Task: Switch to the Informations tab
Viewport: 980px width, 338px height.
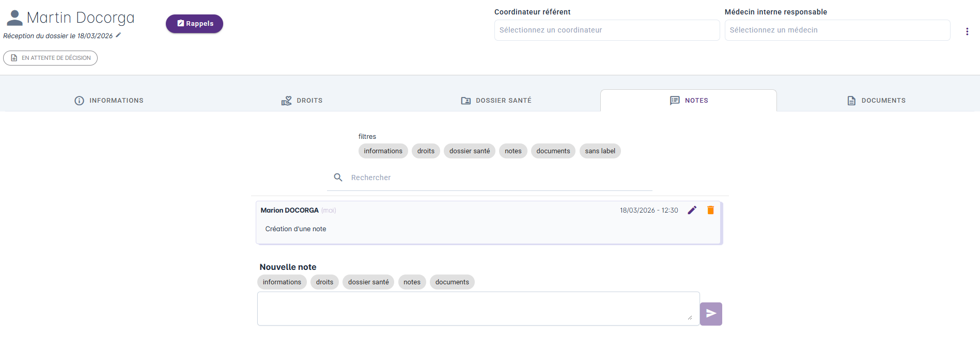Action: coord(109,101)
